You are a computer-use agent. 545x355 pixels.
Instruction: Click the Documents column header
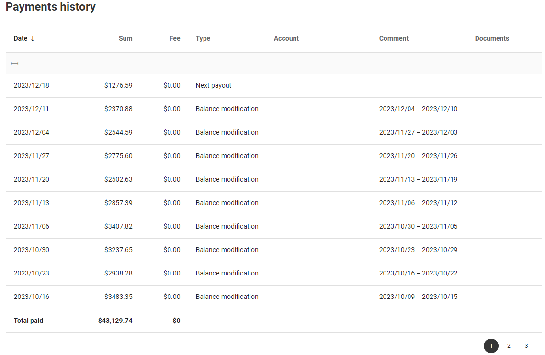pos(492,39)
